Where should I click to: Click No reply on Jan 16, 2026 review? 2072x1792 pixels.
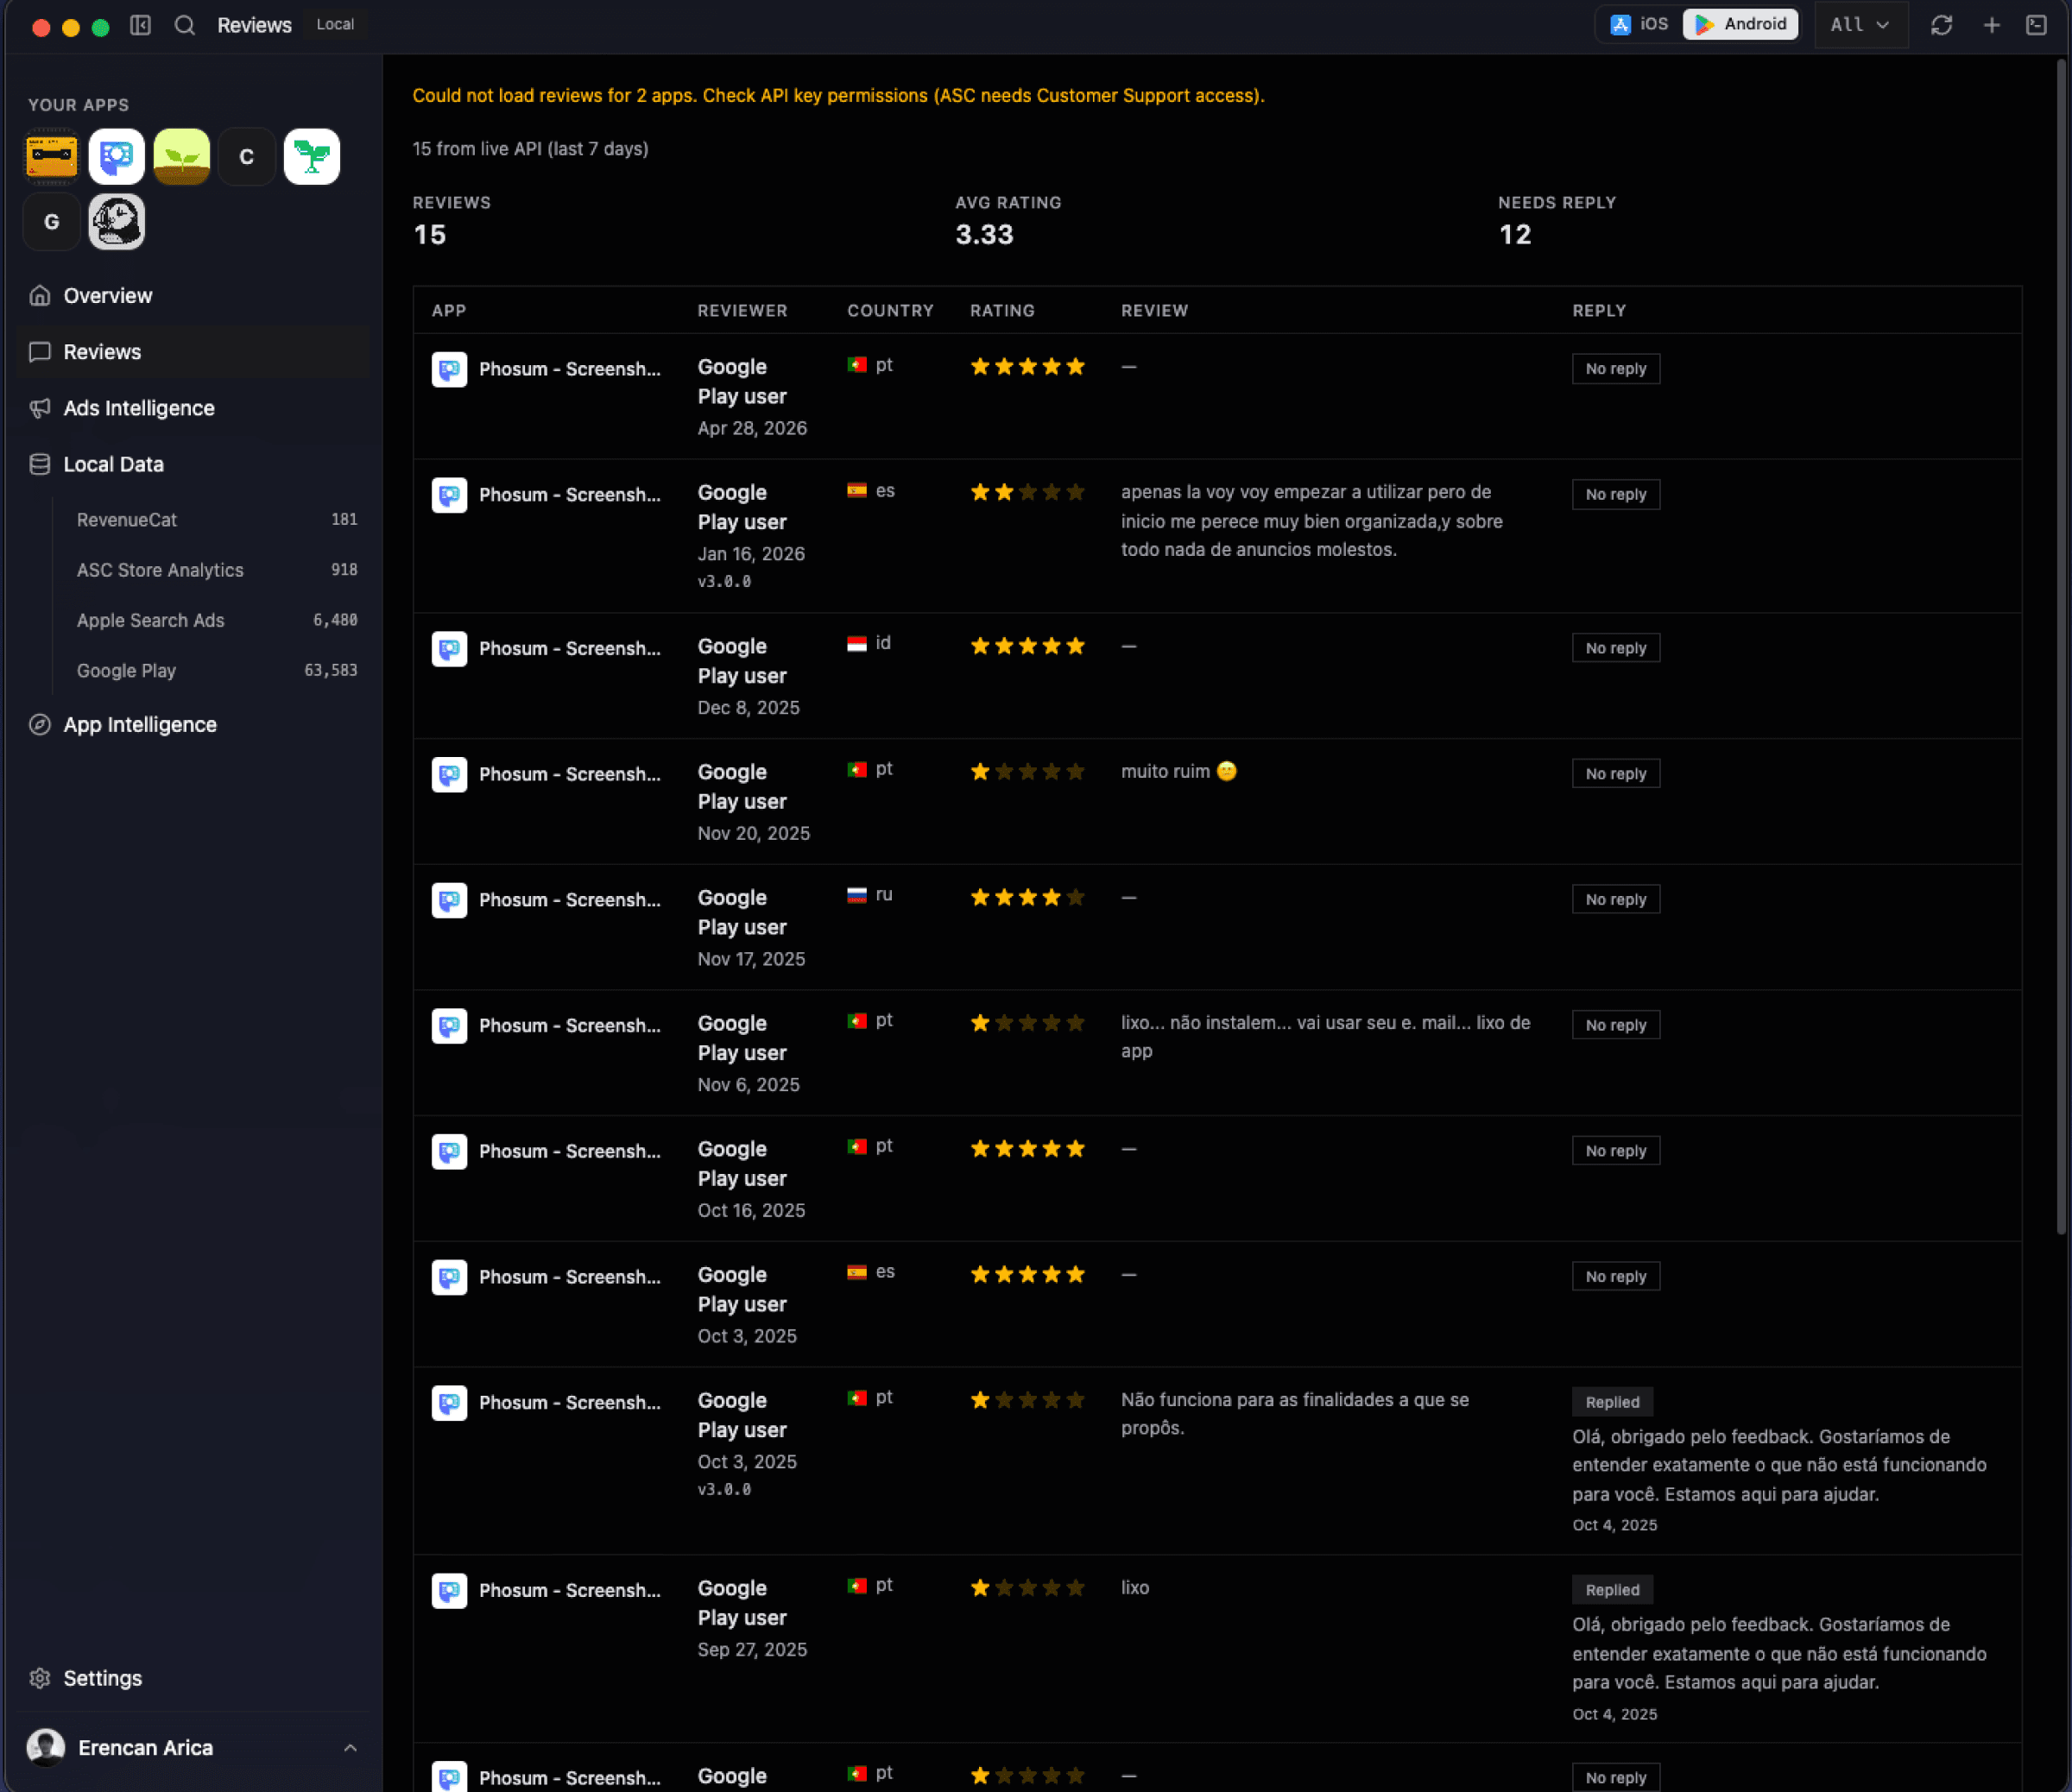point(1615,494)
